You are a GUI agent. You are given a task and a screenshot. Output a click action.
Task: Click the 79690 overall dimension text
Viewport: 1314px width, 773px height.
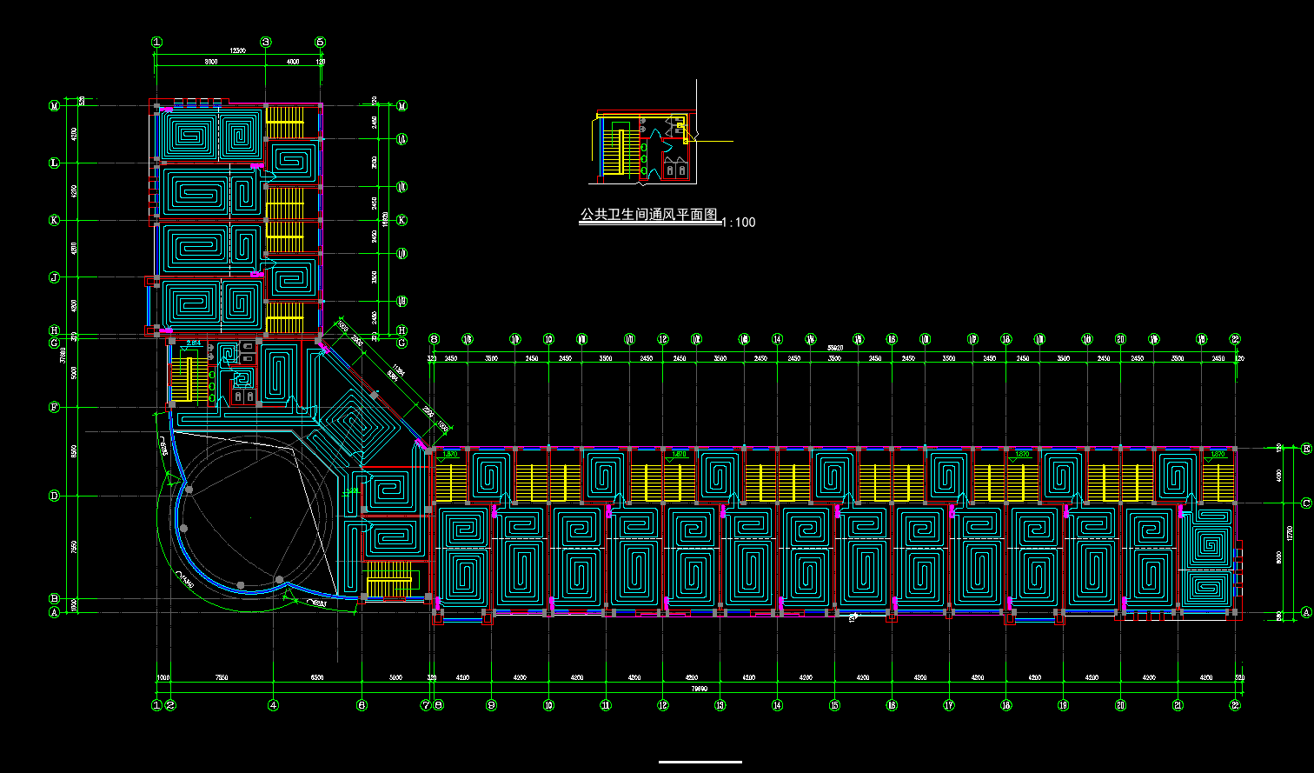point(699,689)
